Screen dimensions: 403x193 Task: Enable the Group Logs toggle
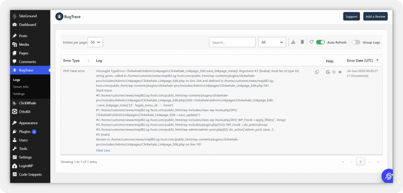pyautogui.click(x=356, y=42)
